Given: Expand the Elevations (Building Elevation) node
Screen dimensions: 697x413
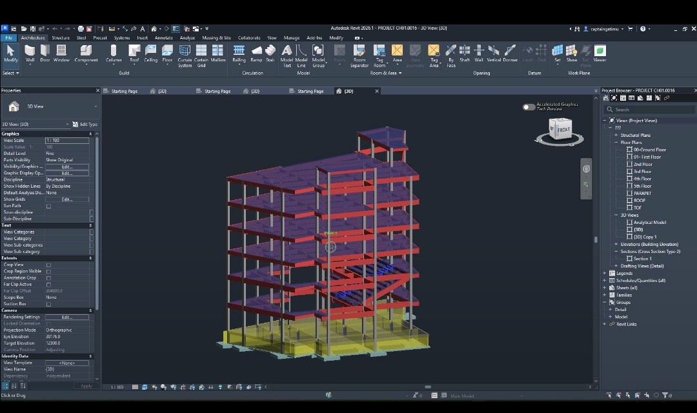Looking at the screenshot, I should [616, 244].
